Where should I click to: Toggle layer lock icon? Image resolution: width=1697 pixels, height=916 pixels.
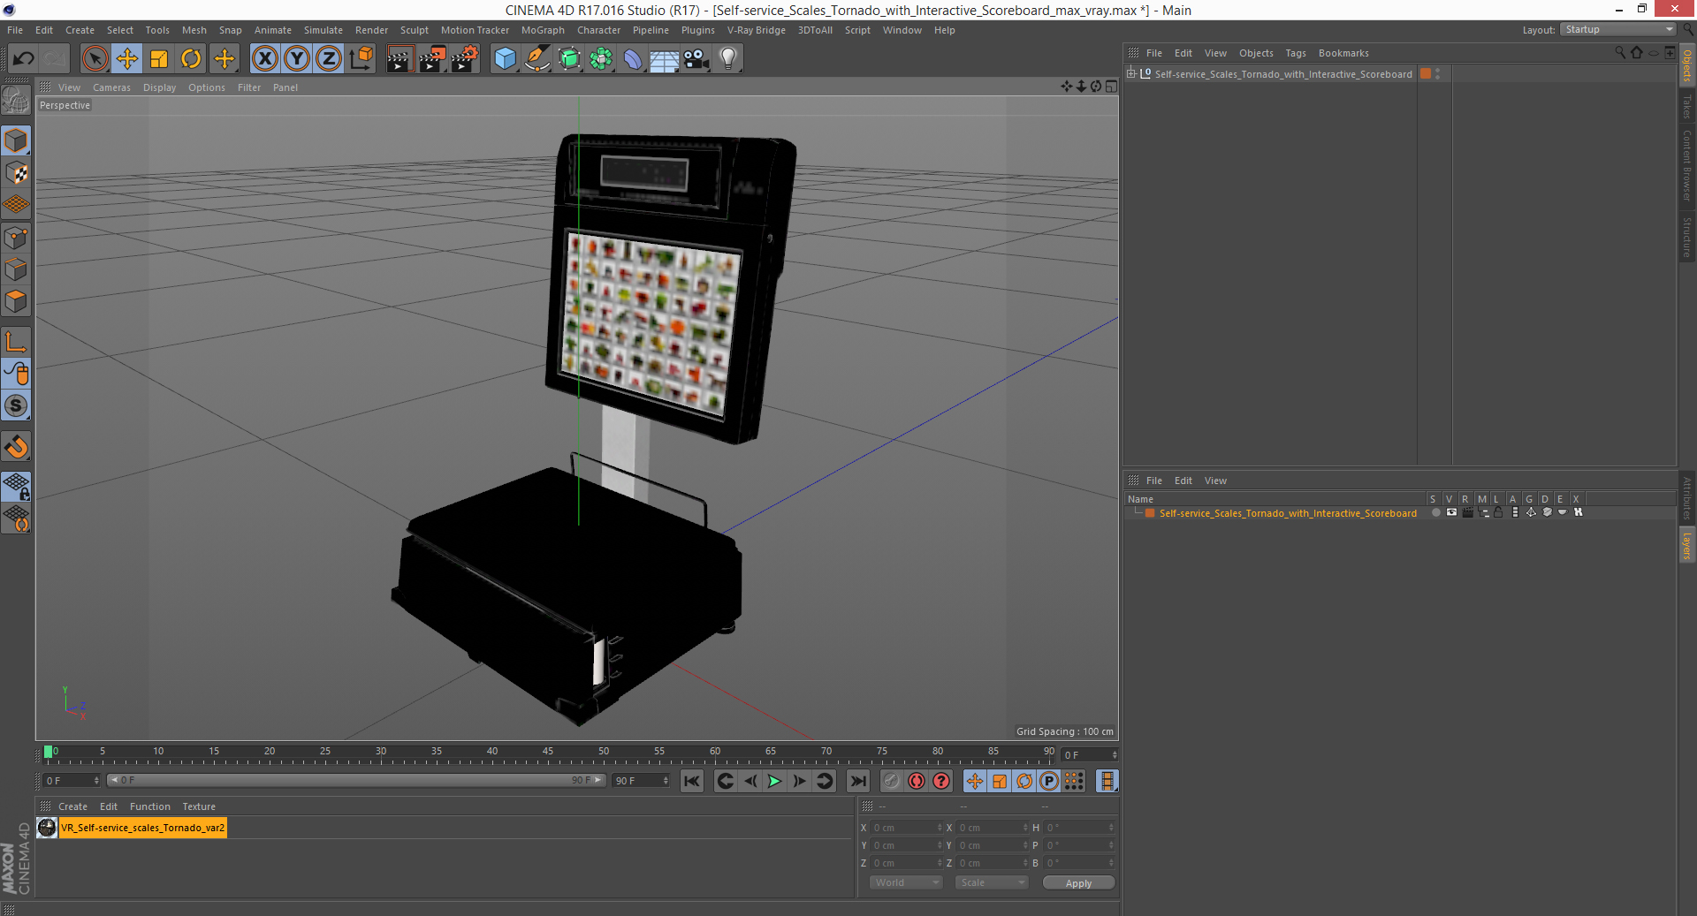tap(1499, 512)
